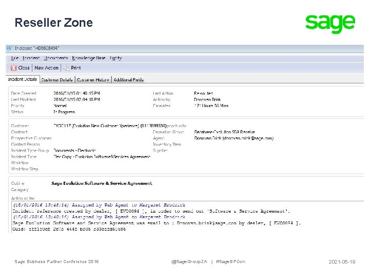The width and height of the screenshot is (370, 278).
Task: Click the Last Modified value
Action: click(77, 99)
